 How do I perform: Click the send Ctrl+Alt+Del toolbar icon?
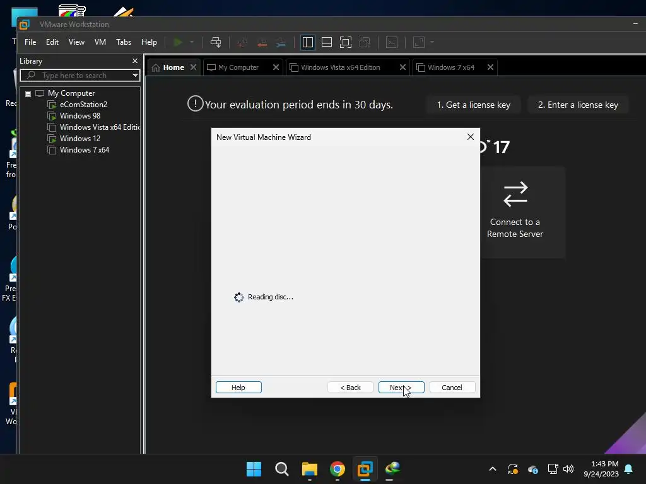(216, 42)
